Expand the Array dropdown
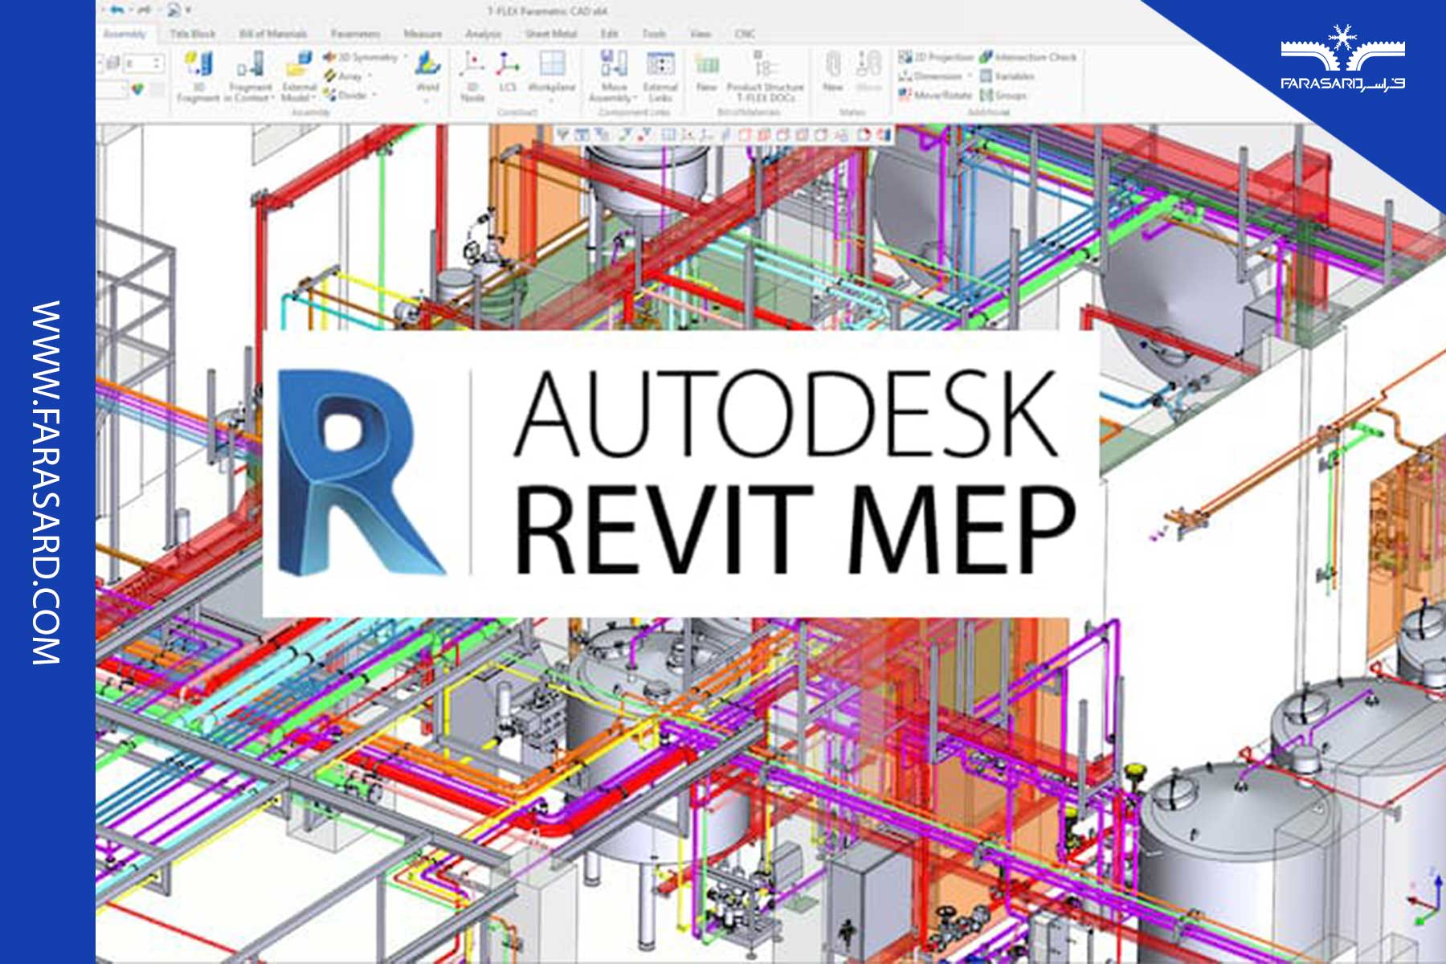The width and height of the screenshot is (1446, 964). [x=370, y=76]
